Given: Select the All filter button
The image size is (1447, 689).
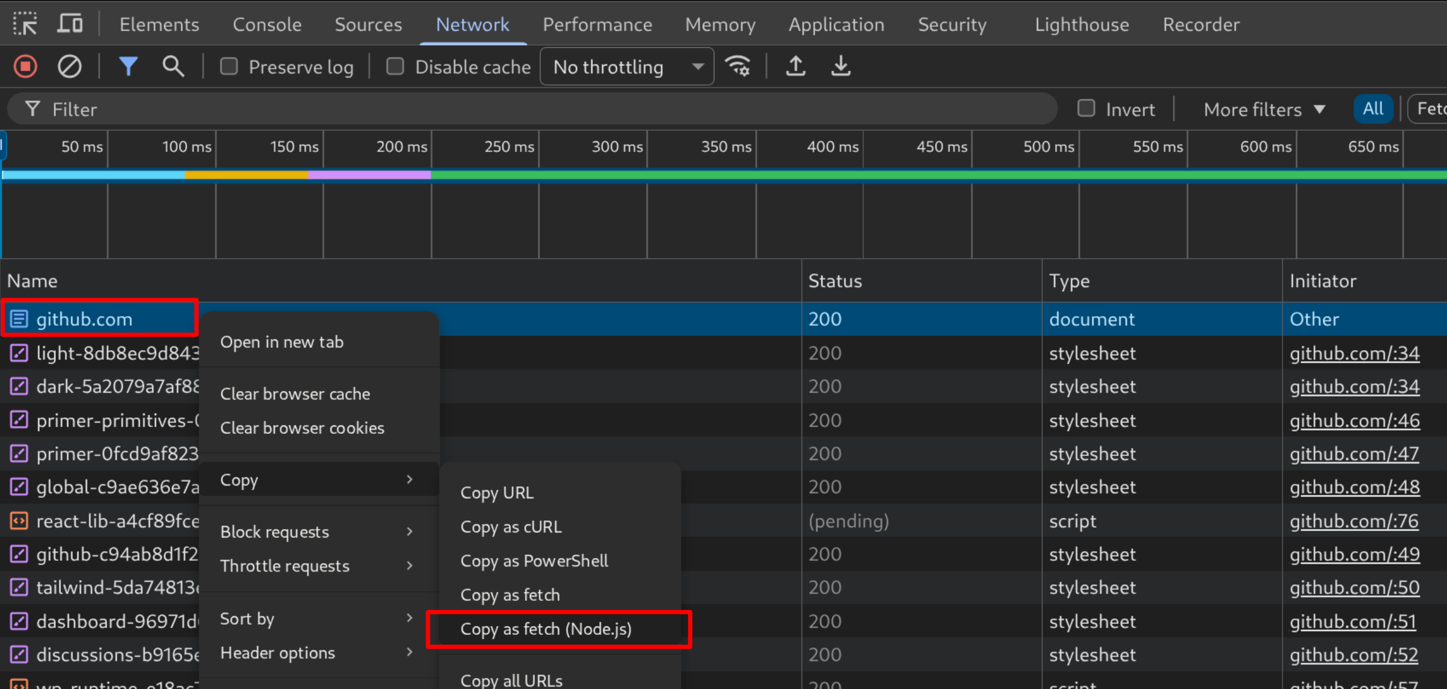Looking at the screenshot, I should point(1373,108).
